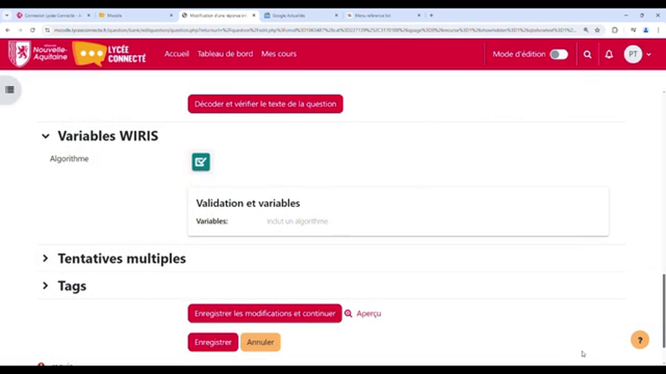
Task: Open the notifications bell
Action: [609, 54]
